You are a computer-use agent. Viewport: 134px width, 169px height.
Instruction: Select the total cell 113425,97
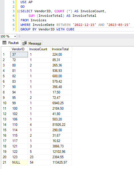[61, 162]
